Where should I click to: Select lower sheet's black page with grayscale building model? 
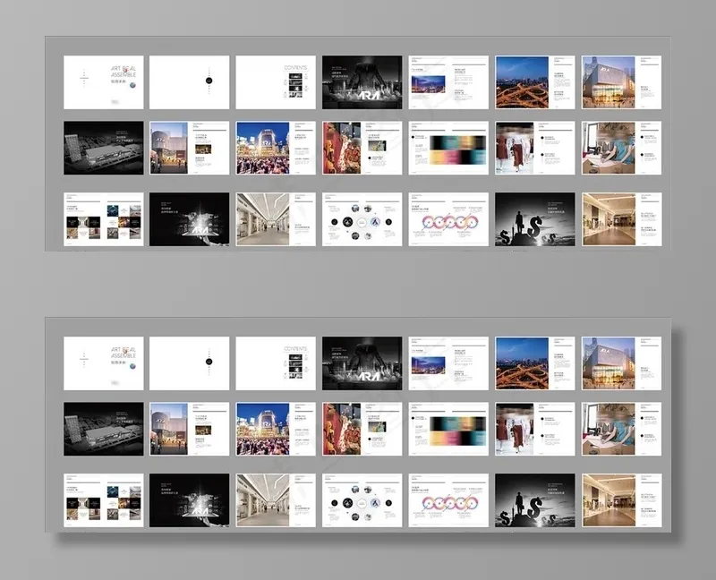pos(103,429)
